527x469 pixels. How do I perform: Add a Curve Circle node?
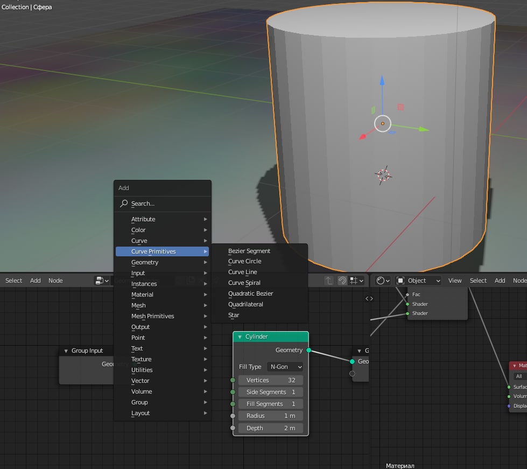point(259,261)
